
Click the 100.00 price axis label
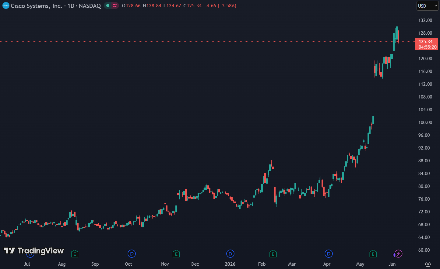425,122
